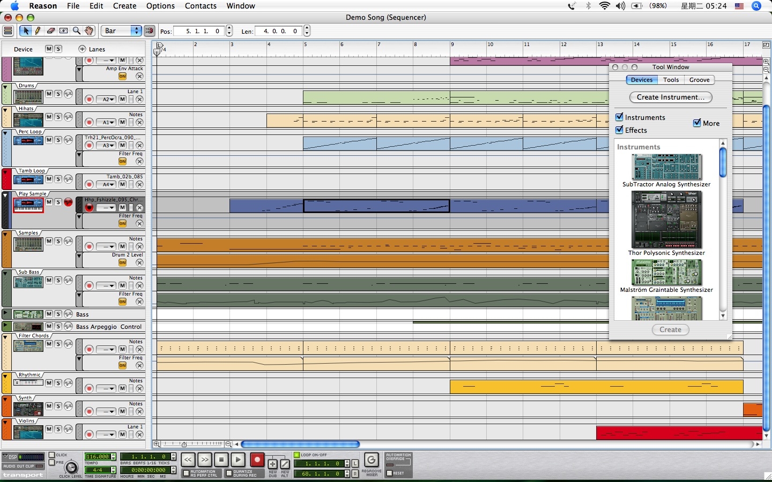Click the New Alt button
The width and height of the screenshot is (772, 482).
click(x=285, y=464)
